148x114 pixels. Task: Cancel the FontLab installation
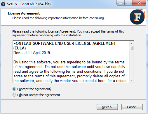[132, 107]
